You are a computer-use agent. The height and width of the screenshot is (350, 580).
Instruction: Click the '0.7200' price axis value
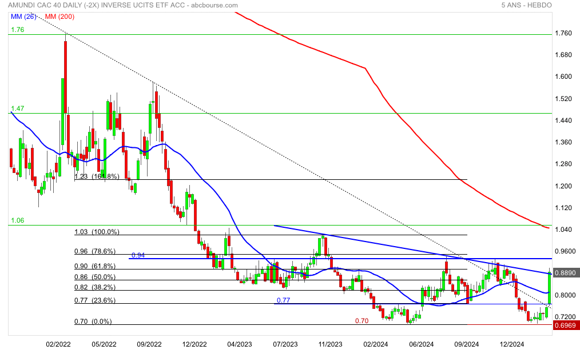coord(565,317)
